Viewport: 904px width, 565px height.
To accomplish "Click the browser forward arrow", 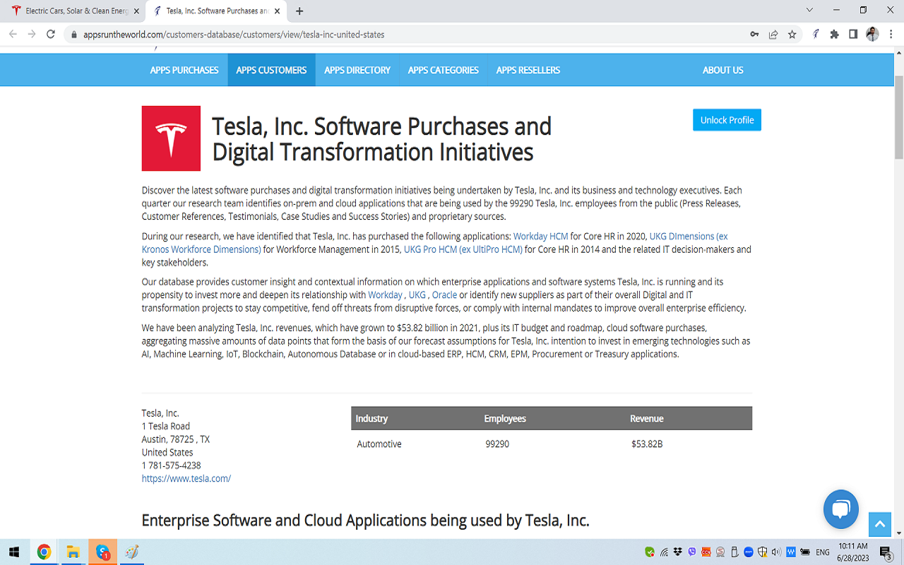I will 32,34.
